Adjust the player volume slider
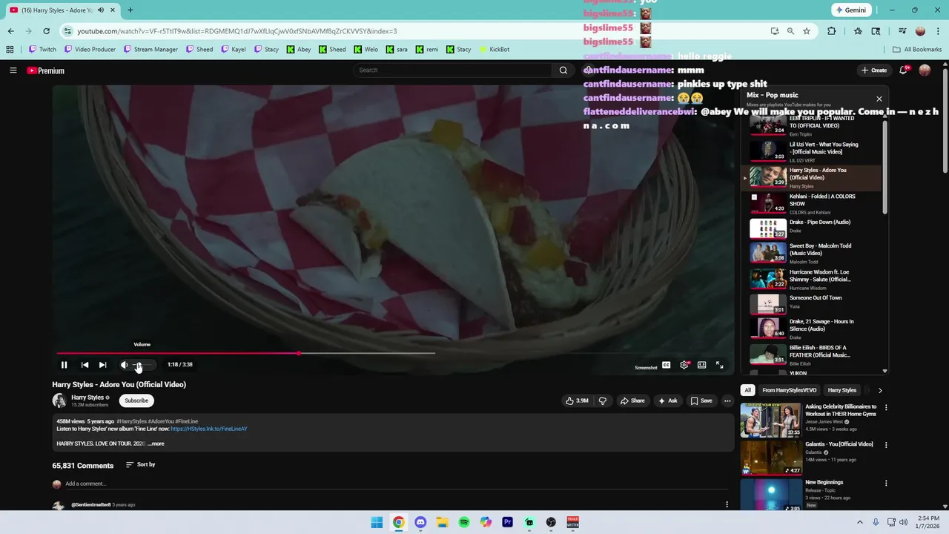949x534 pixels. click(x=142, y=365)
